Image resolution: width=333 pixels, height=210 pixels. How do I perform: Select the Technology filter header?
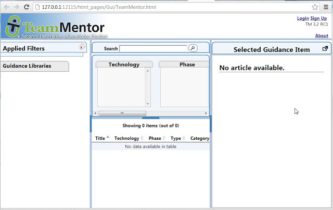(124, 64)
